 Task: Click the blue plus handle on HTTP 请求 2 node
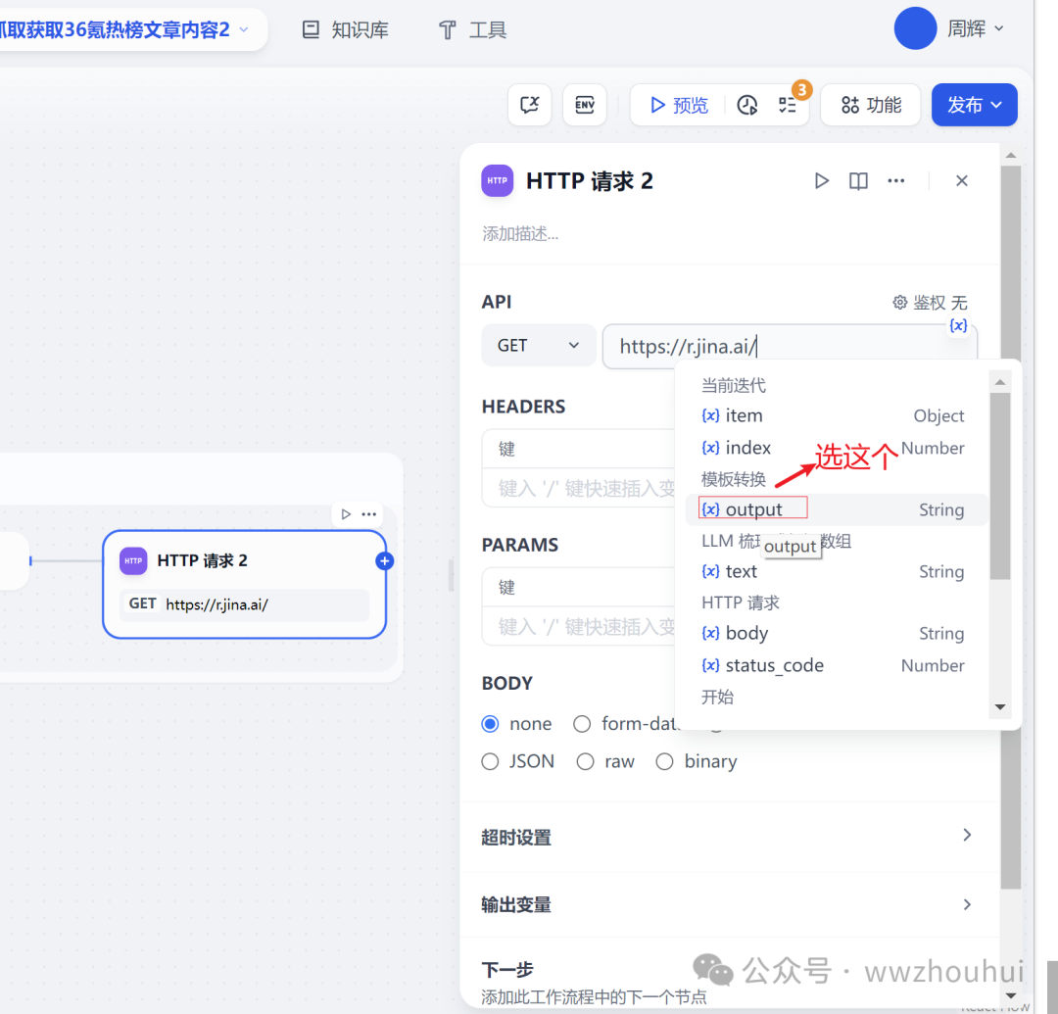coord(385,560)
